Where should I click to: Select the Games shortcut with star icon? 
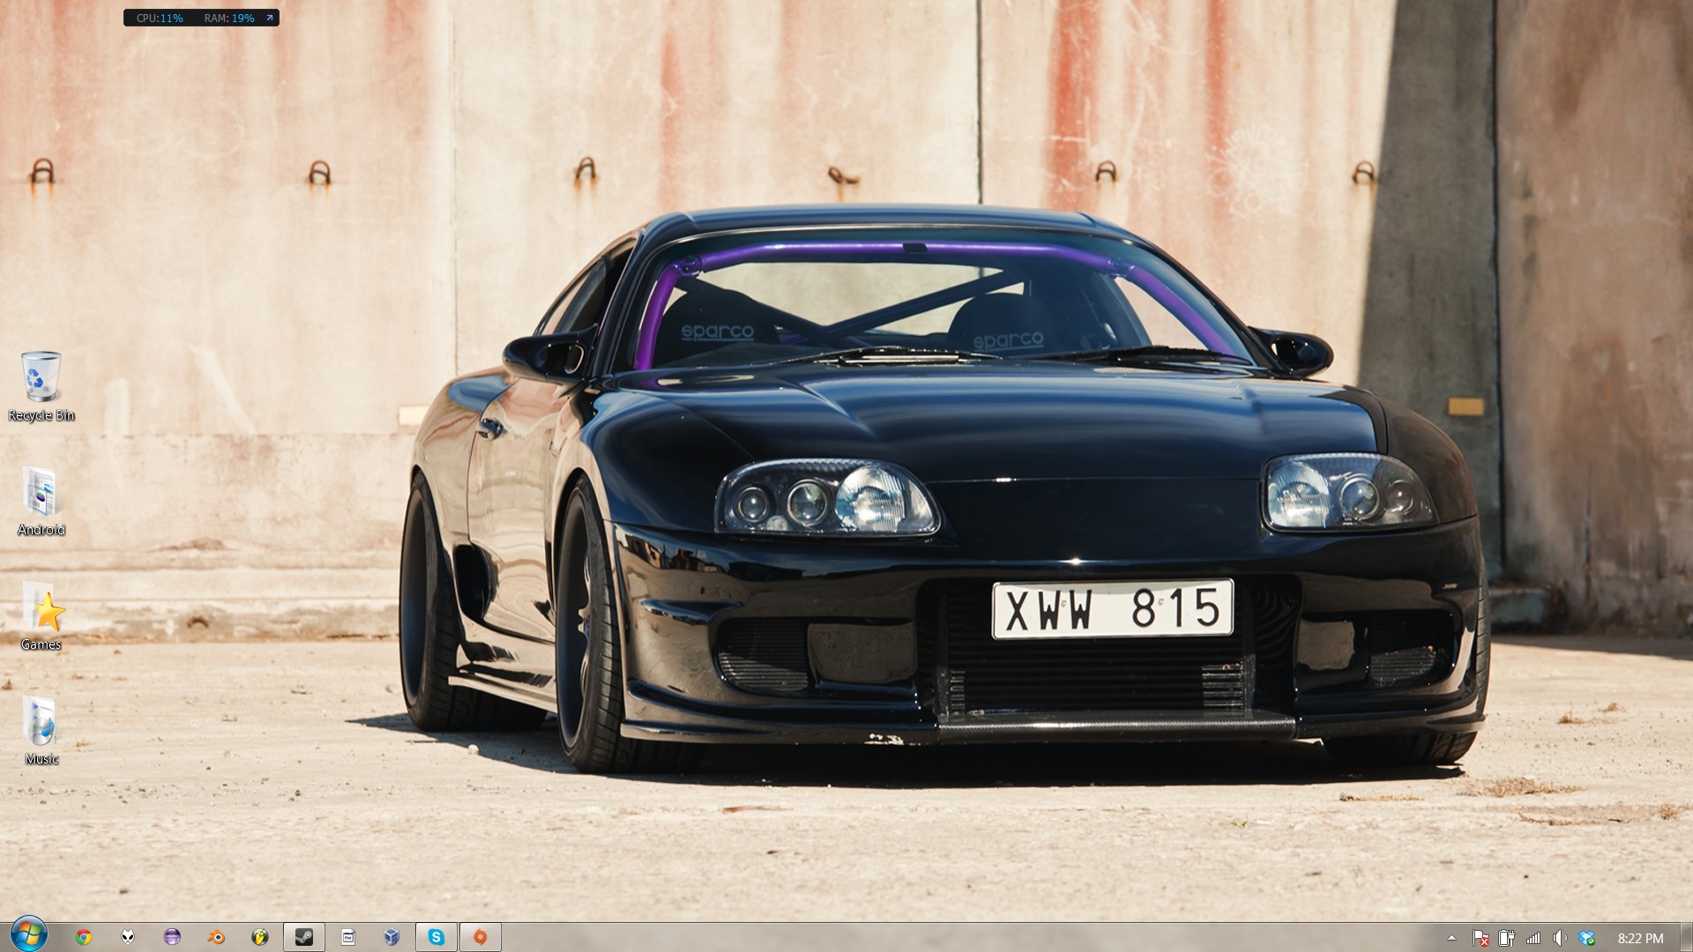click(41, 615)
